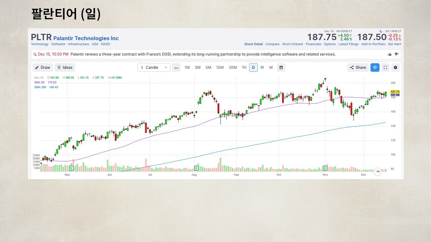This screenshot has height=242, width=431.
Task: Click the SMA 50 legend label
Action: click(39, 82)
